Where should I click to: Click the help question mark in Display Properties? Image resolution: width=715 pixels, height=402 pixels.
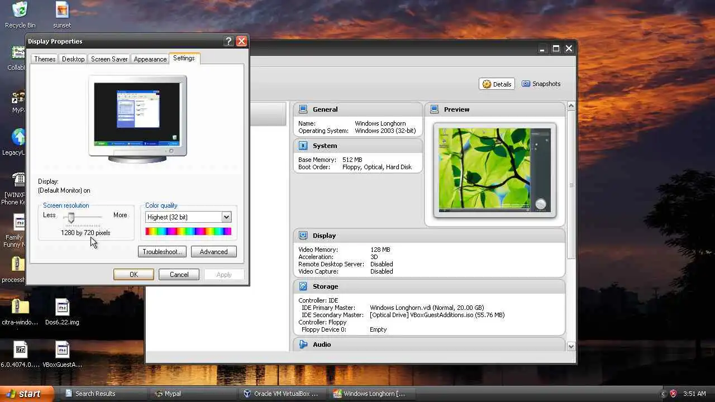click(x=228, y=41)
